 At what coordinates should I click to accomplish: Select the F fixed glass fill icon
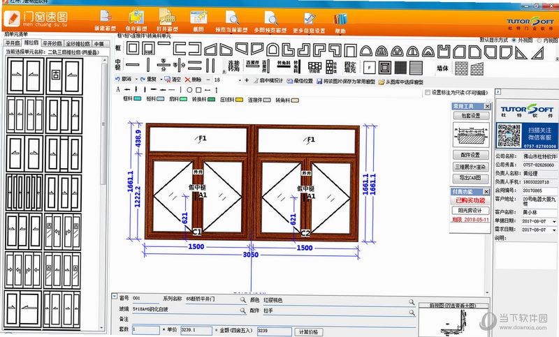pos(370,68)
